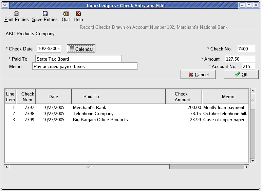The height and width of the screenshot is (191, 261).
Task: Select the Big Bargain Office Products row
Action: [x=100, y=120]
